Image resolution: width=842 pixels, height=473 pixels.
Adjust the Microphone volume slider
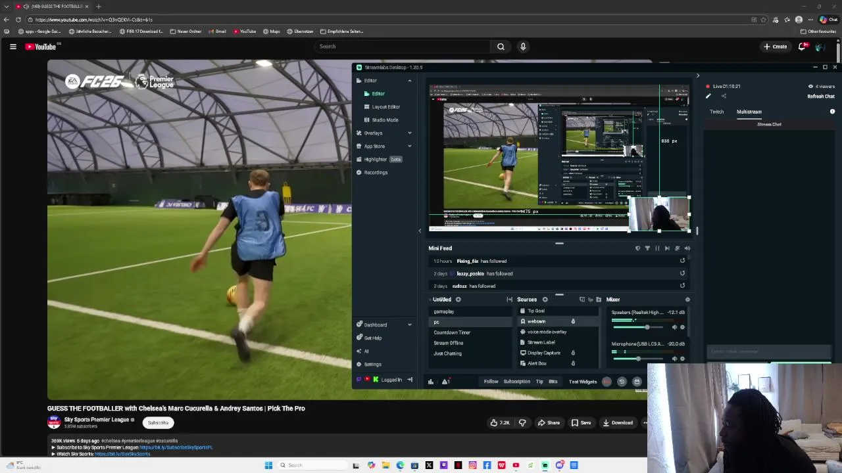[x=639, y=359]
